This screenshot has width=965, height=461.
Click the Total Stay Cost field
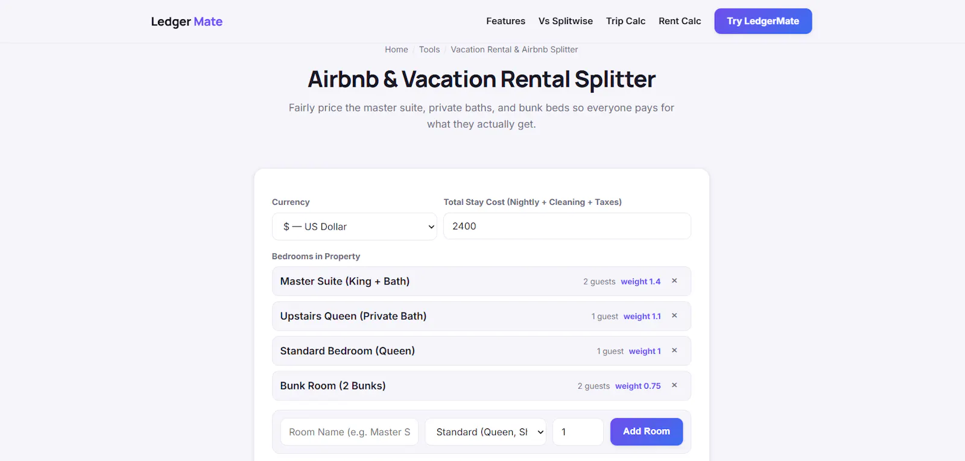pos(567,226)
